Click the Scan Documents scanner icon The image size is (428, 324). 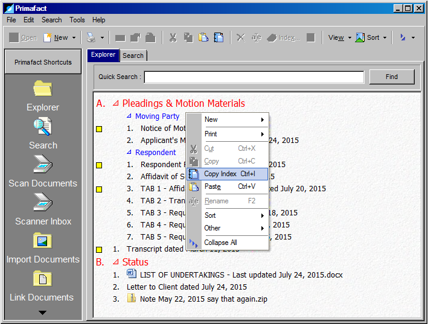(x=43, y=164)
